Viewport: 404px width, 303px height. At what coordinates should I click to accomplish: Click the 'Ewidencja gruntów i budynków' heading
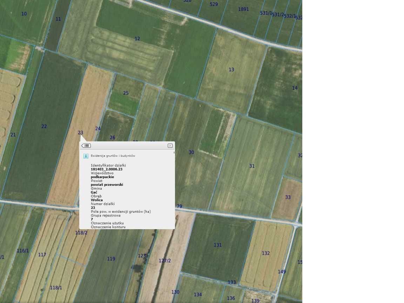(113, 156)
